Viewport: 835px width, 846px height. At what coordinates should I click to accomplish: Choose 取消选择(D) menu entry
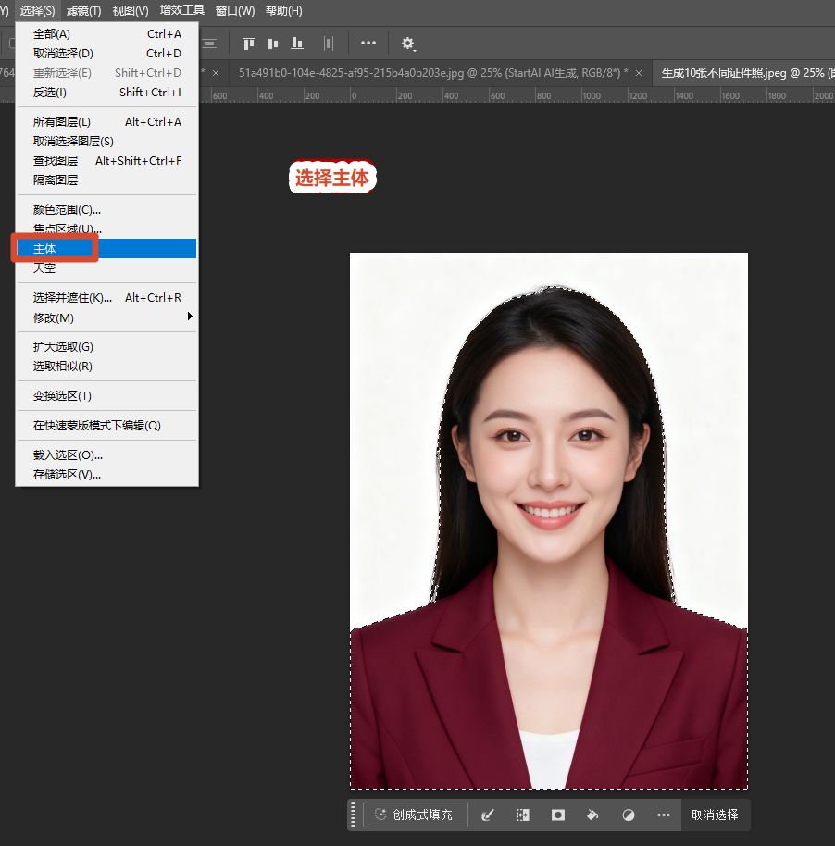(106, 54)
